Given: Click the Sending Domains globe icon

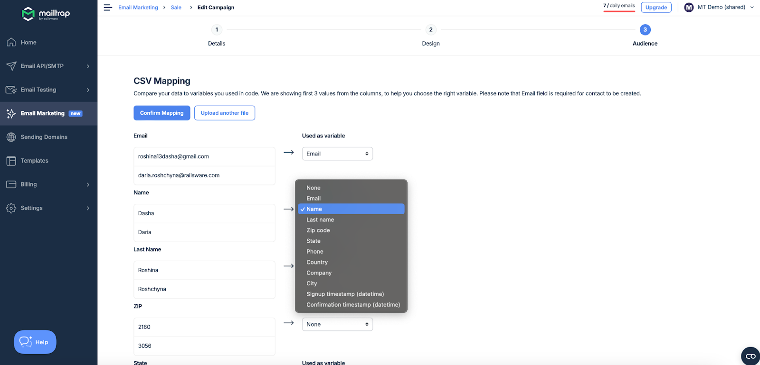Looking at the screenshot, I should coord(11,137).
